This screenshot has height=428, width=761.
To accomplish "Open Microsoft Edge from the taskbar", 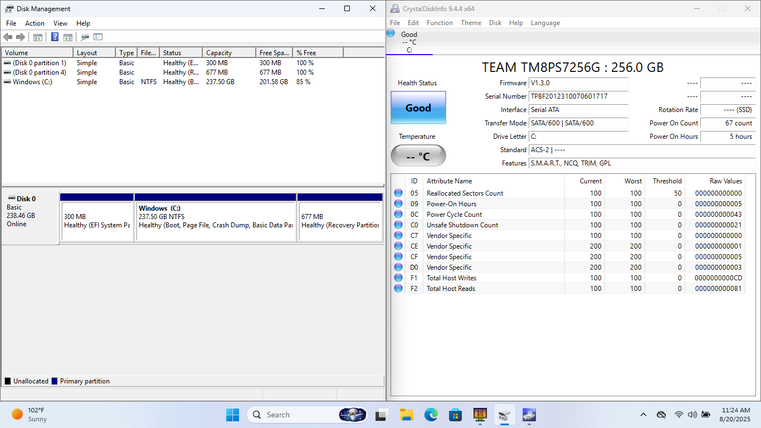I will point(431,415).
